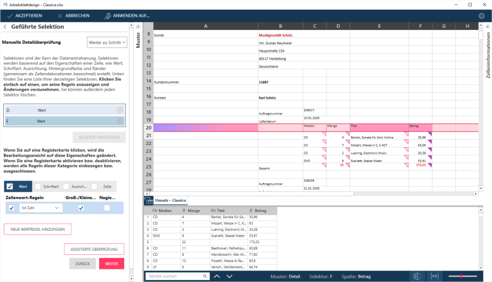
Task: Open settings via the gear icon
Action: pos(482,16)
